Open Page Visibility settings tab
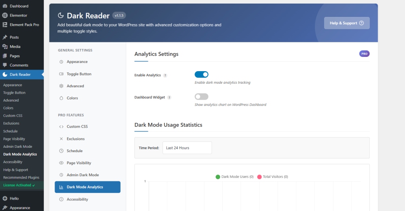 (87, 163)
